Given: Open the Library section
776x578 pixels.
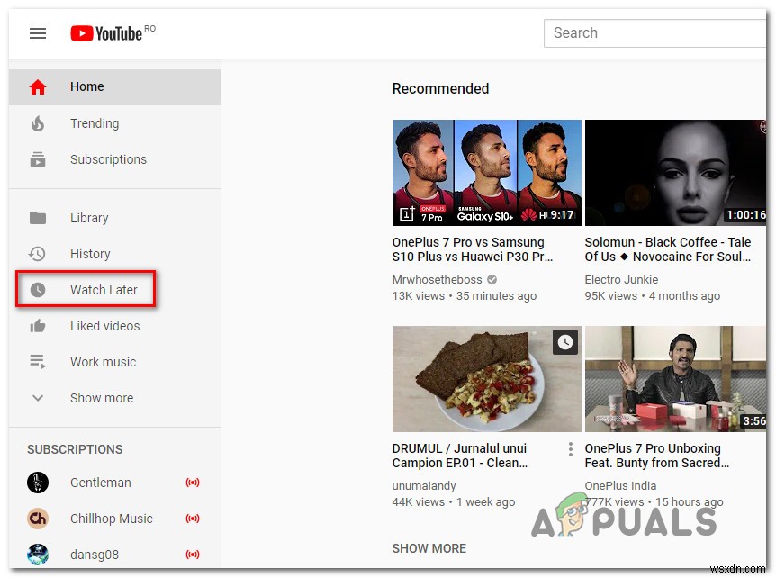Looking at the screenshot, I should pos(89,218).
